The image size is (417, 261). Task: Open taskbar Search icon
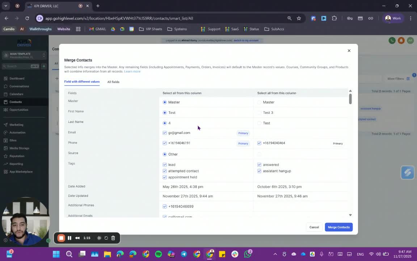[x=69, y=254]
